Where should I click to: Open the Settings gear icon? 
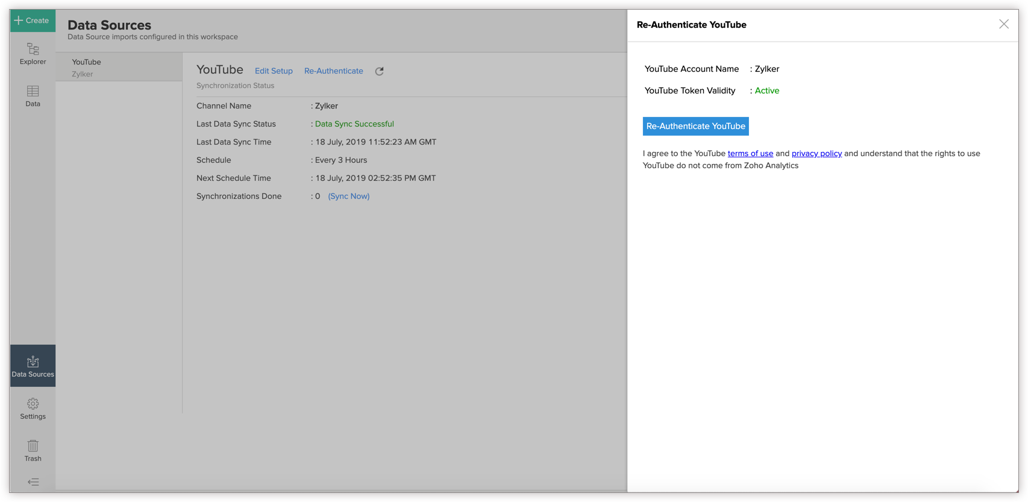[33, 409]
